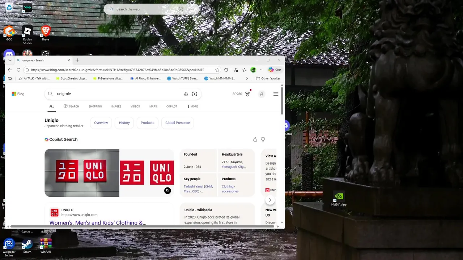Close the unigmle - Search tab
The height and width of the screenshot is (260, 463).
[x=68, y=60]
